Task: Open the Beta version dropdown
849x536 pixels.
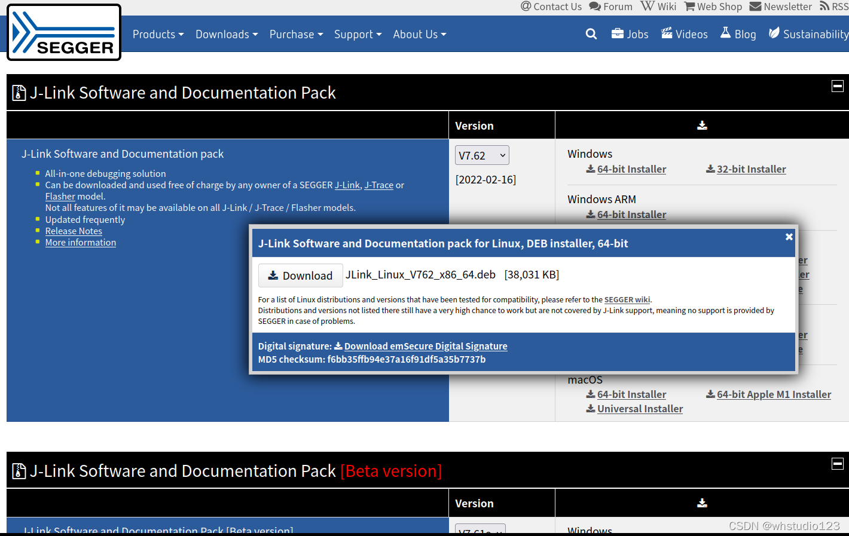Action: tap(480, 529)
